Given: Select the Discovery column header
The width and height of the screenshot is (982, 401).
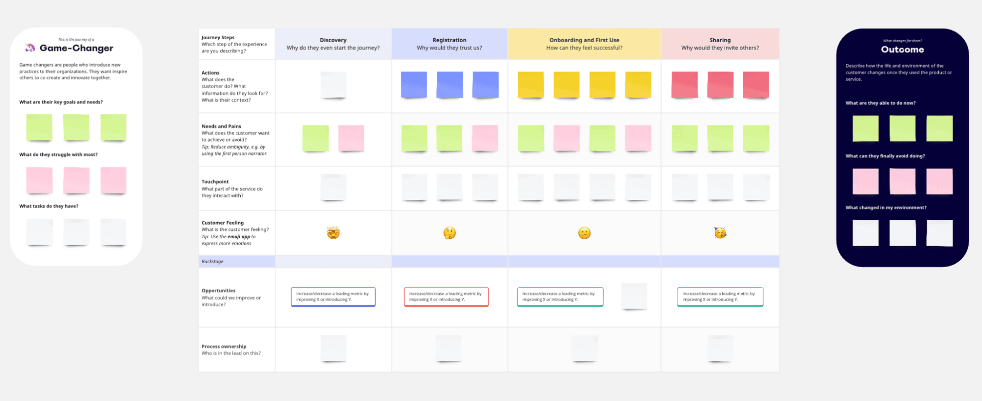Looking at the screenshot, I should click(x=333, y=44).
